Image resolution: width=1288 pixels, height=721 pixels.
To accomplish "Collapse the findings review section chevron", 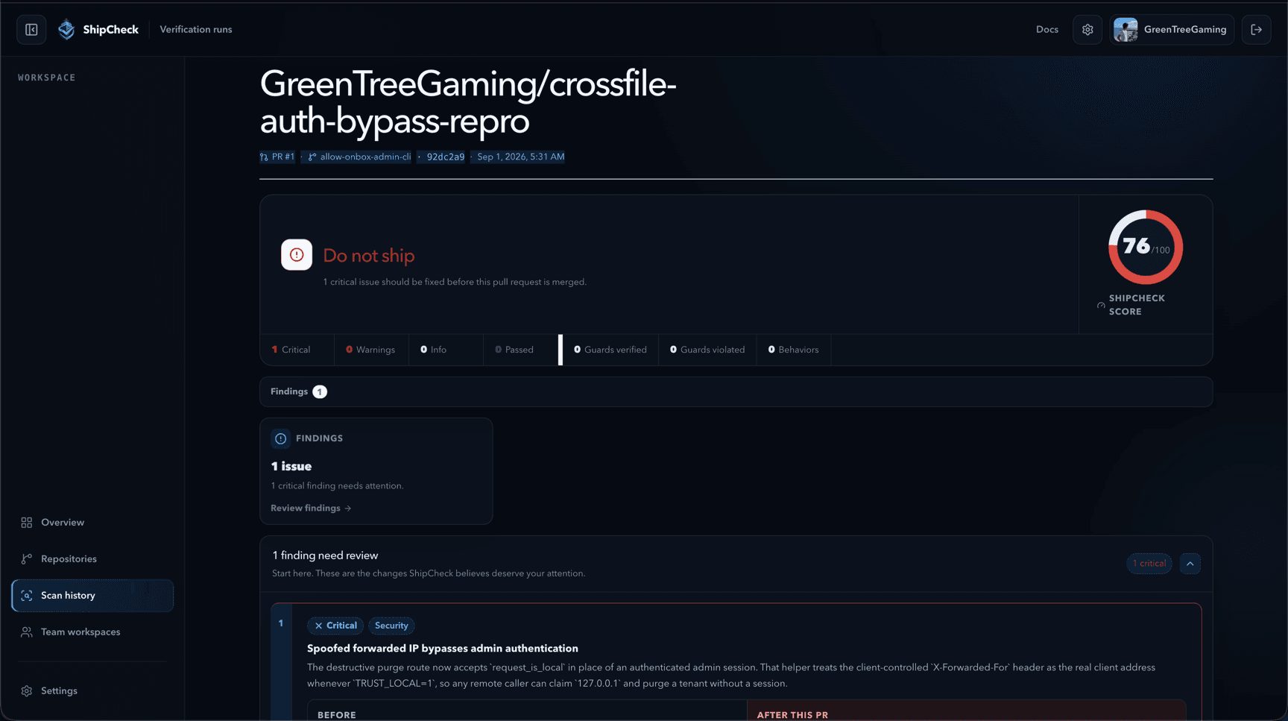I will coord(1190,564).
